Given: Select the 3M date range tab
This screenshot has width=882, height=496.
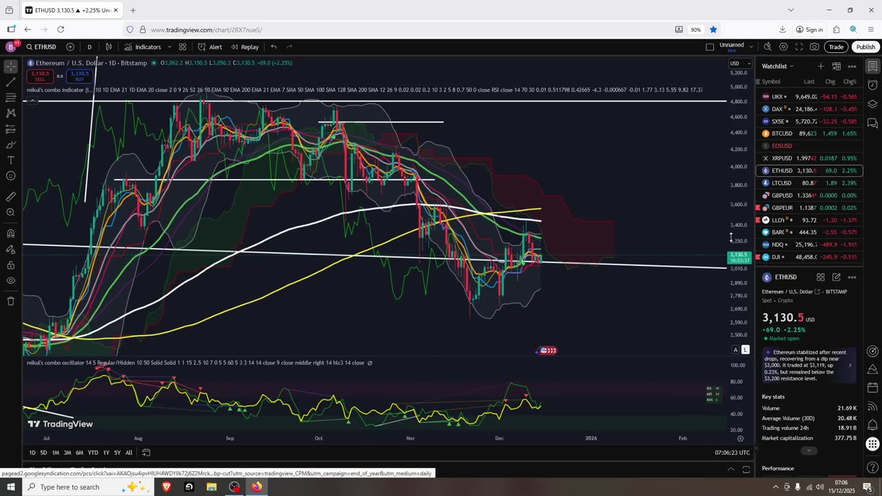Looking at the screenshot, I should [68, 453].
